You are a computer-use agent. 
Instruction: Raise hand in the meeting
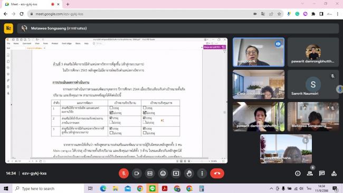click(189, 173)
